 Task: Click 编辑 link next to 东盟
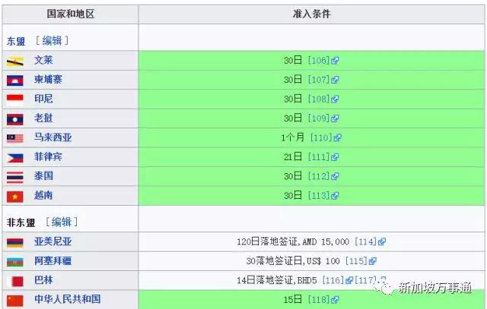(x=53, y=40)
